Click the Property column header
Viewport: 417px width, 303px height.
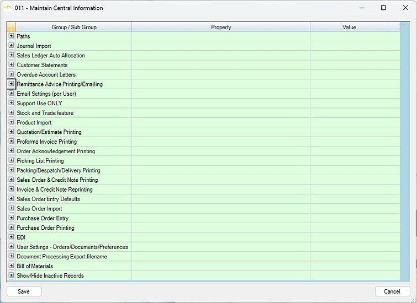tap(221, 27)
